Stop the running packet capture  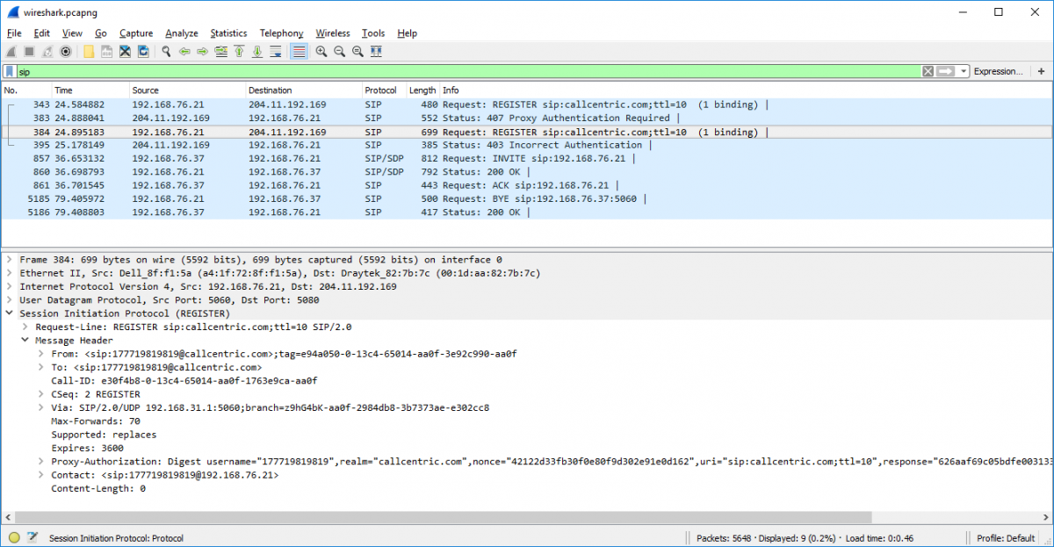[29, 52]
